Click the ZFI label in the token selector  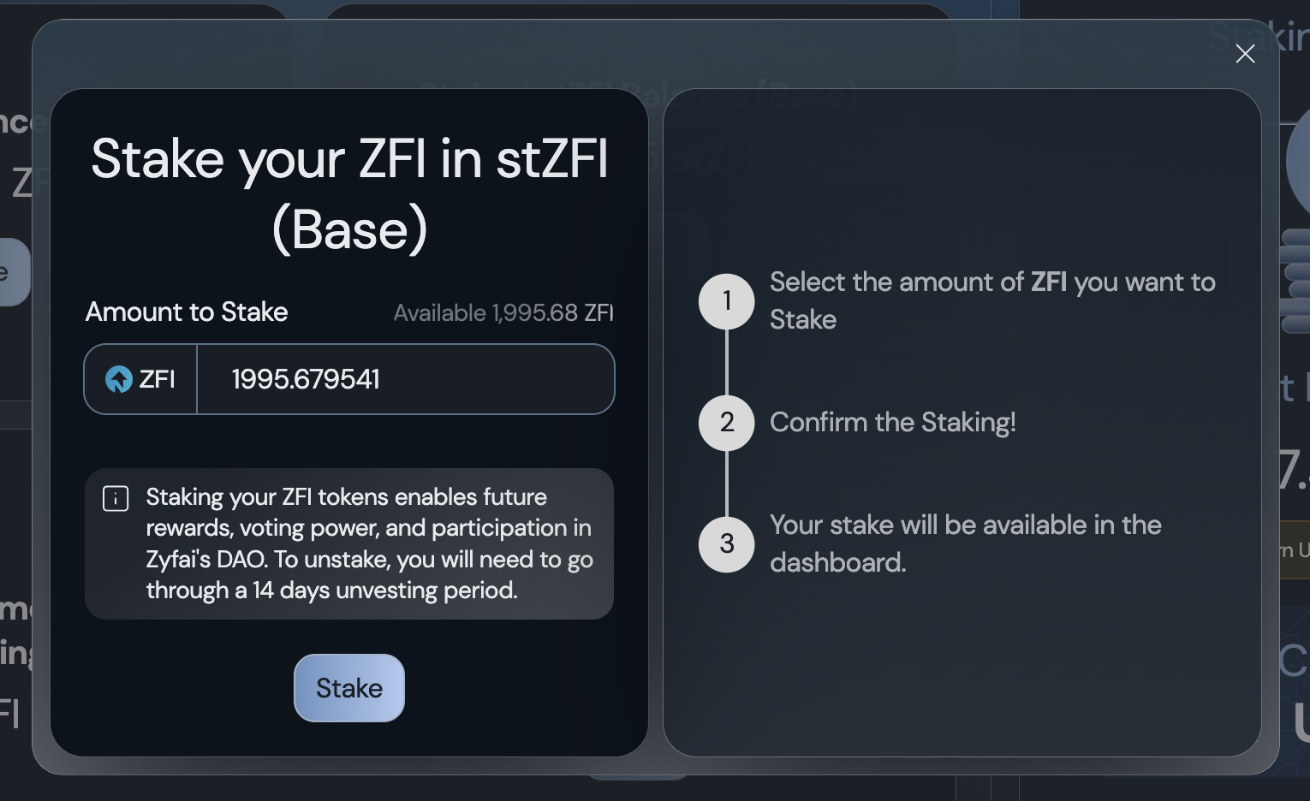157,379
